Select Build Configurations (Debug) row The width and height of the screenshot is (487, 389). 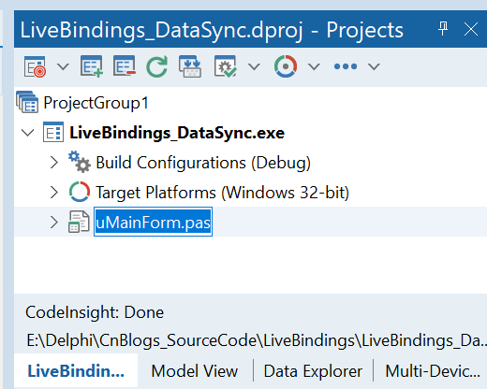203,163
